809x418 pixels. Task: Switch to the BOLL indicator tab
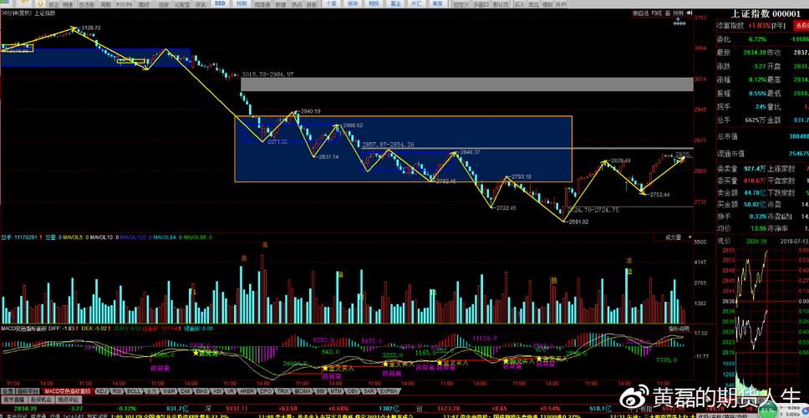coord(135,390)
